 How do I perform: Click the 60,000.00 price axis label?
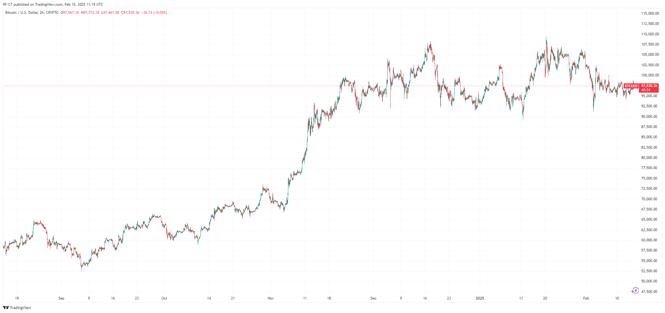point(649,240)
